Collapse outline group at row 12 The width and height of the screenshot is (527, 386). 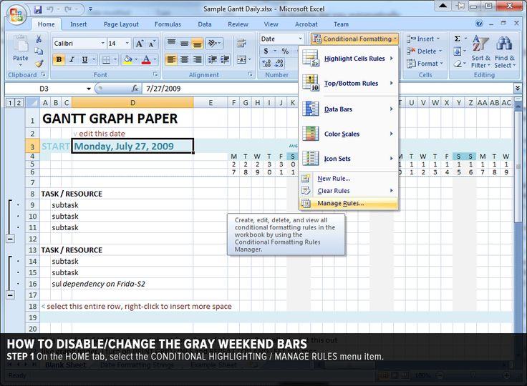point(11,239)
